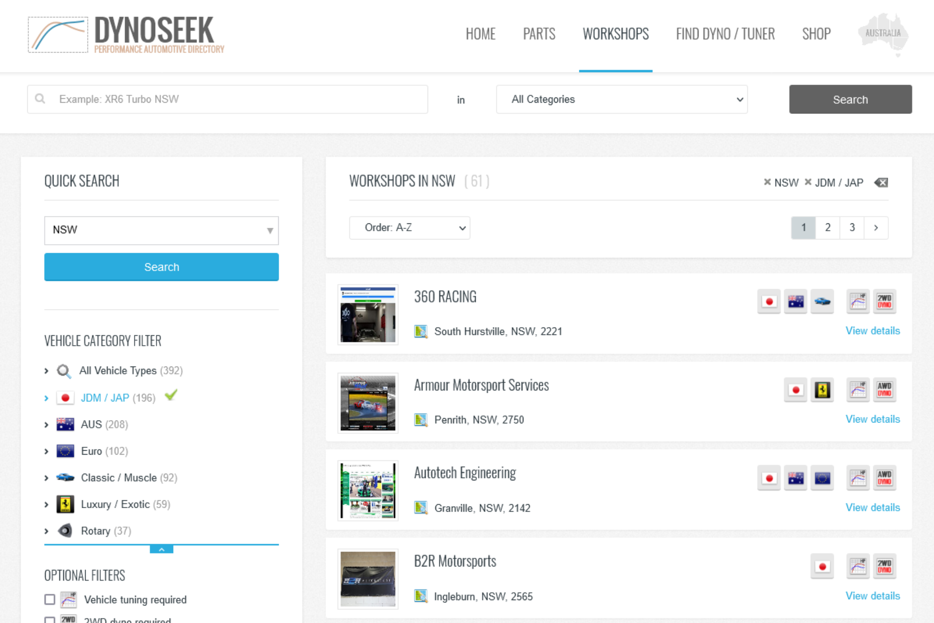Open the 360 RACING listing title
934x623 pixels.
[x=445, y=297]
